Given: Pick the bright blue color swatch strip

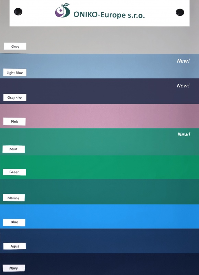Looking at the screenshot, I should [x=99, y=216].
